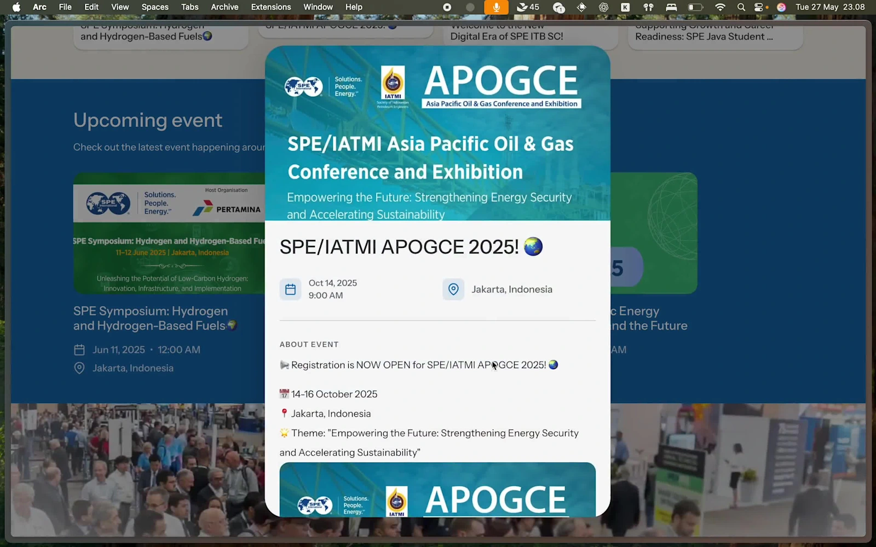Image resolution: width=876 pixels, height=547 pixels.
Task: Click the Upcoming event heading
Action: click(x=148, y=120)
